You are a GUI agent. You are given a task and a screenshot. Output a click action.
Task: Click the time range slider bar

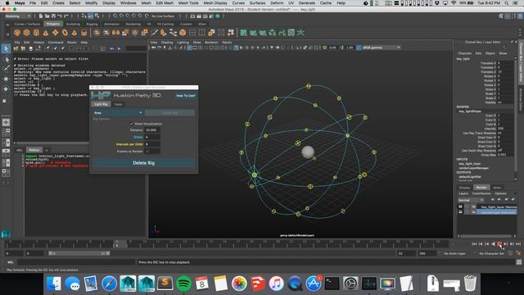point(79,253)
